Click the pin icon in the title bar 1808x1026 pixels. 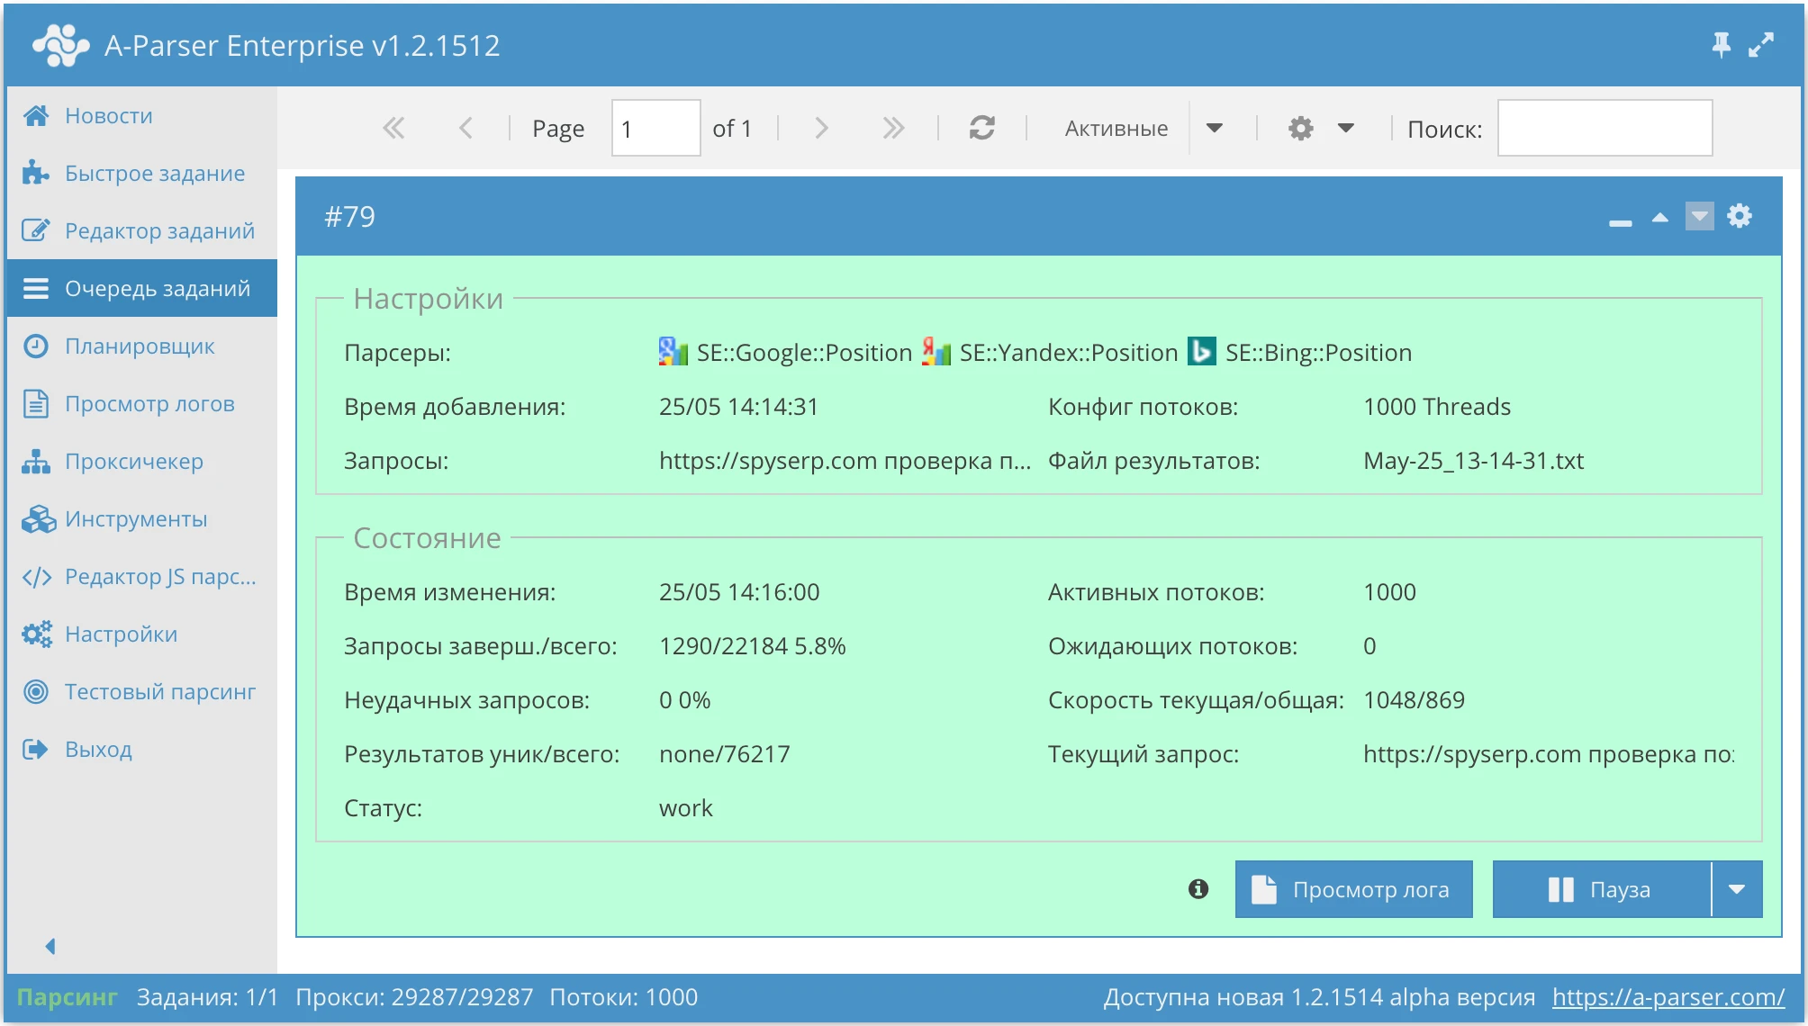click(x=1722, y=43)
